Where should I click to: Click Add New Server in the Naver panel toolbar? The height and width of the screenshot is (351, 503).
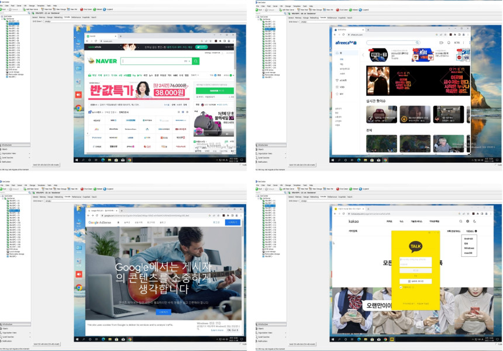[31, 9]
